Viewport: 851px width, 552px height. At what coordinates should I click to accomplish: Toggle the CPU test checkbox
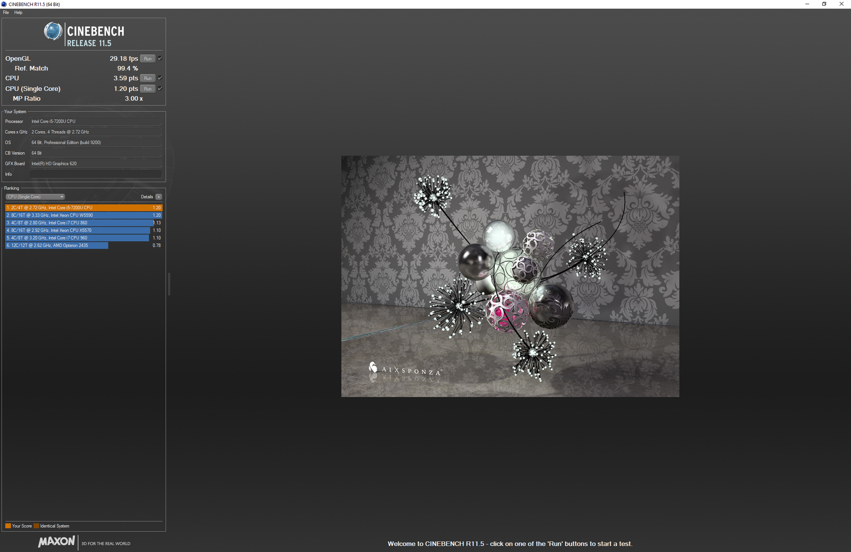point(160,78)
